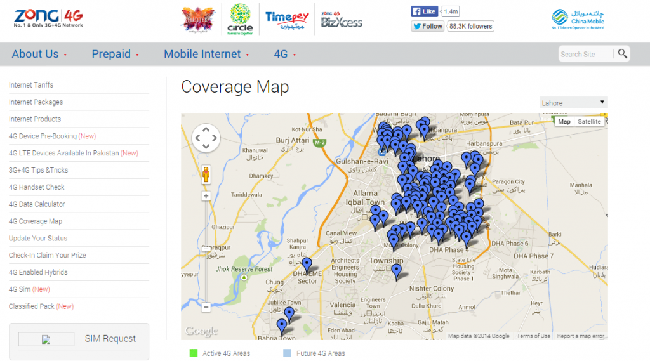Open 4G LTE Devices Available In Pakistan
This screenshot has height=361, width=650.
pyautogui.click(x=74, y=153)
